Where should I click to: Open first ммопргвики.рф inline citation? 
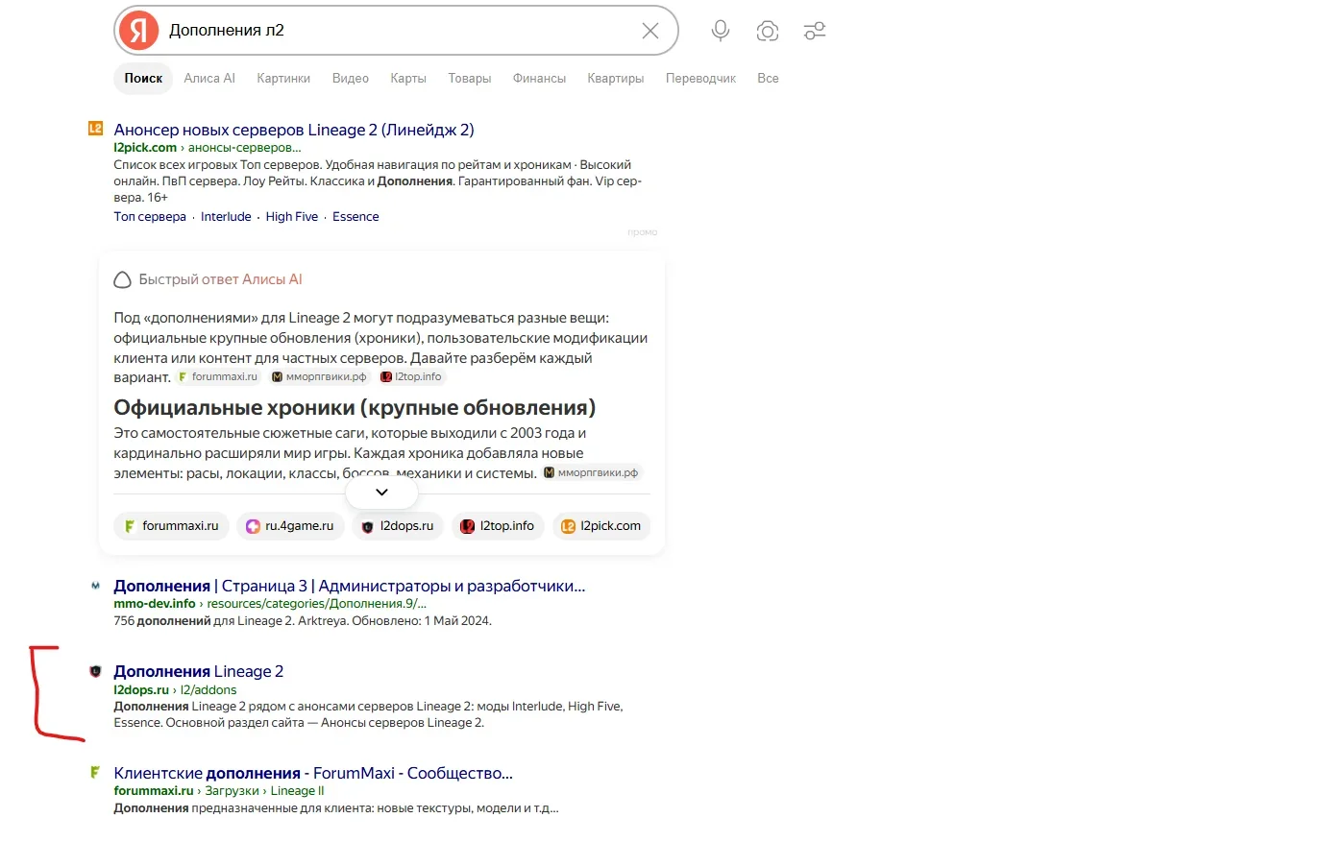pyautogui.click(x=319, y=377)
